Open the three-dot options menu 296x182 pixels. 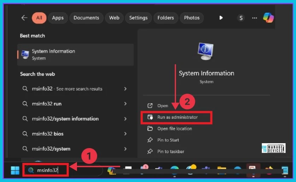(254, 18)
